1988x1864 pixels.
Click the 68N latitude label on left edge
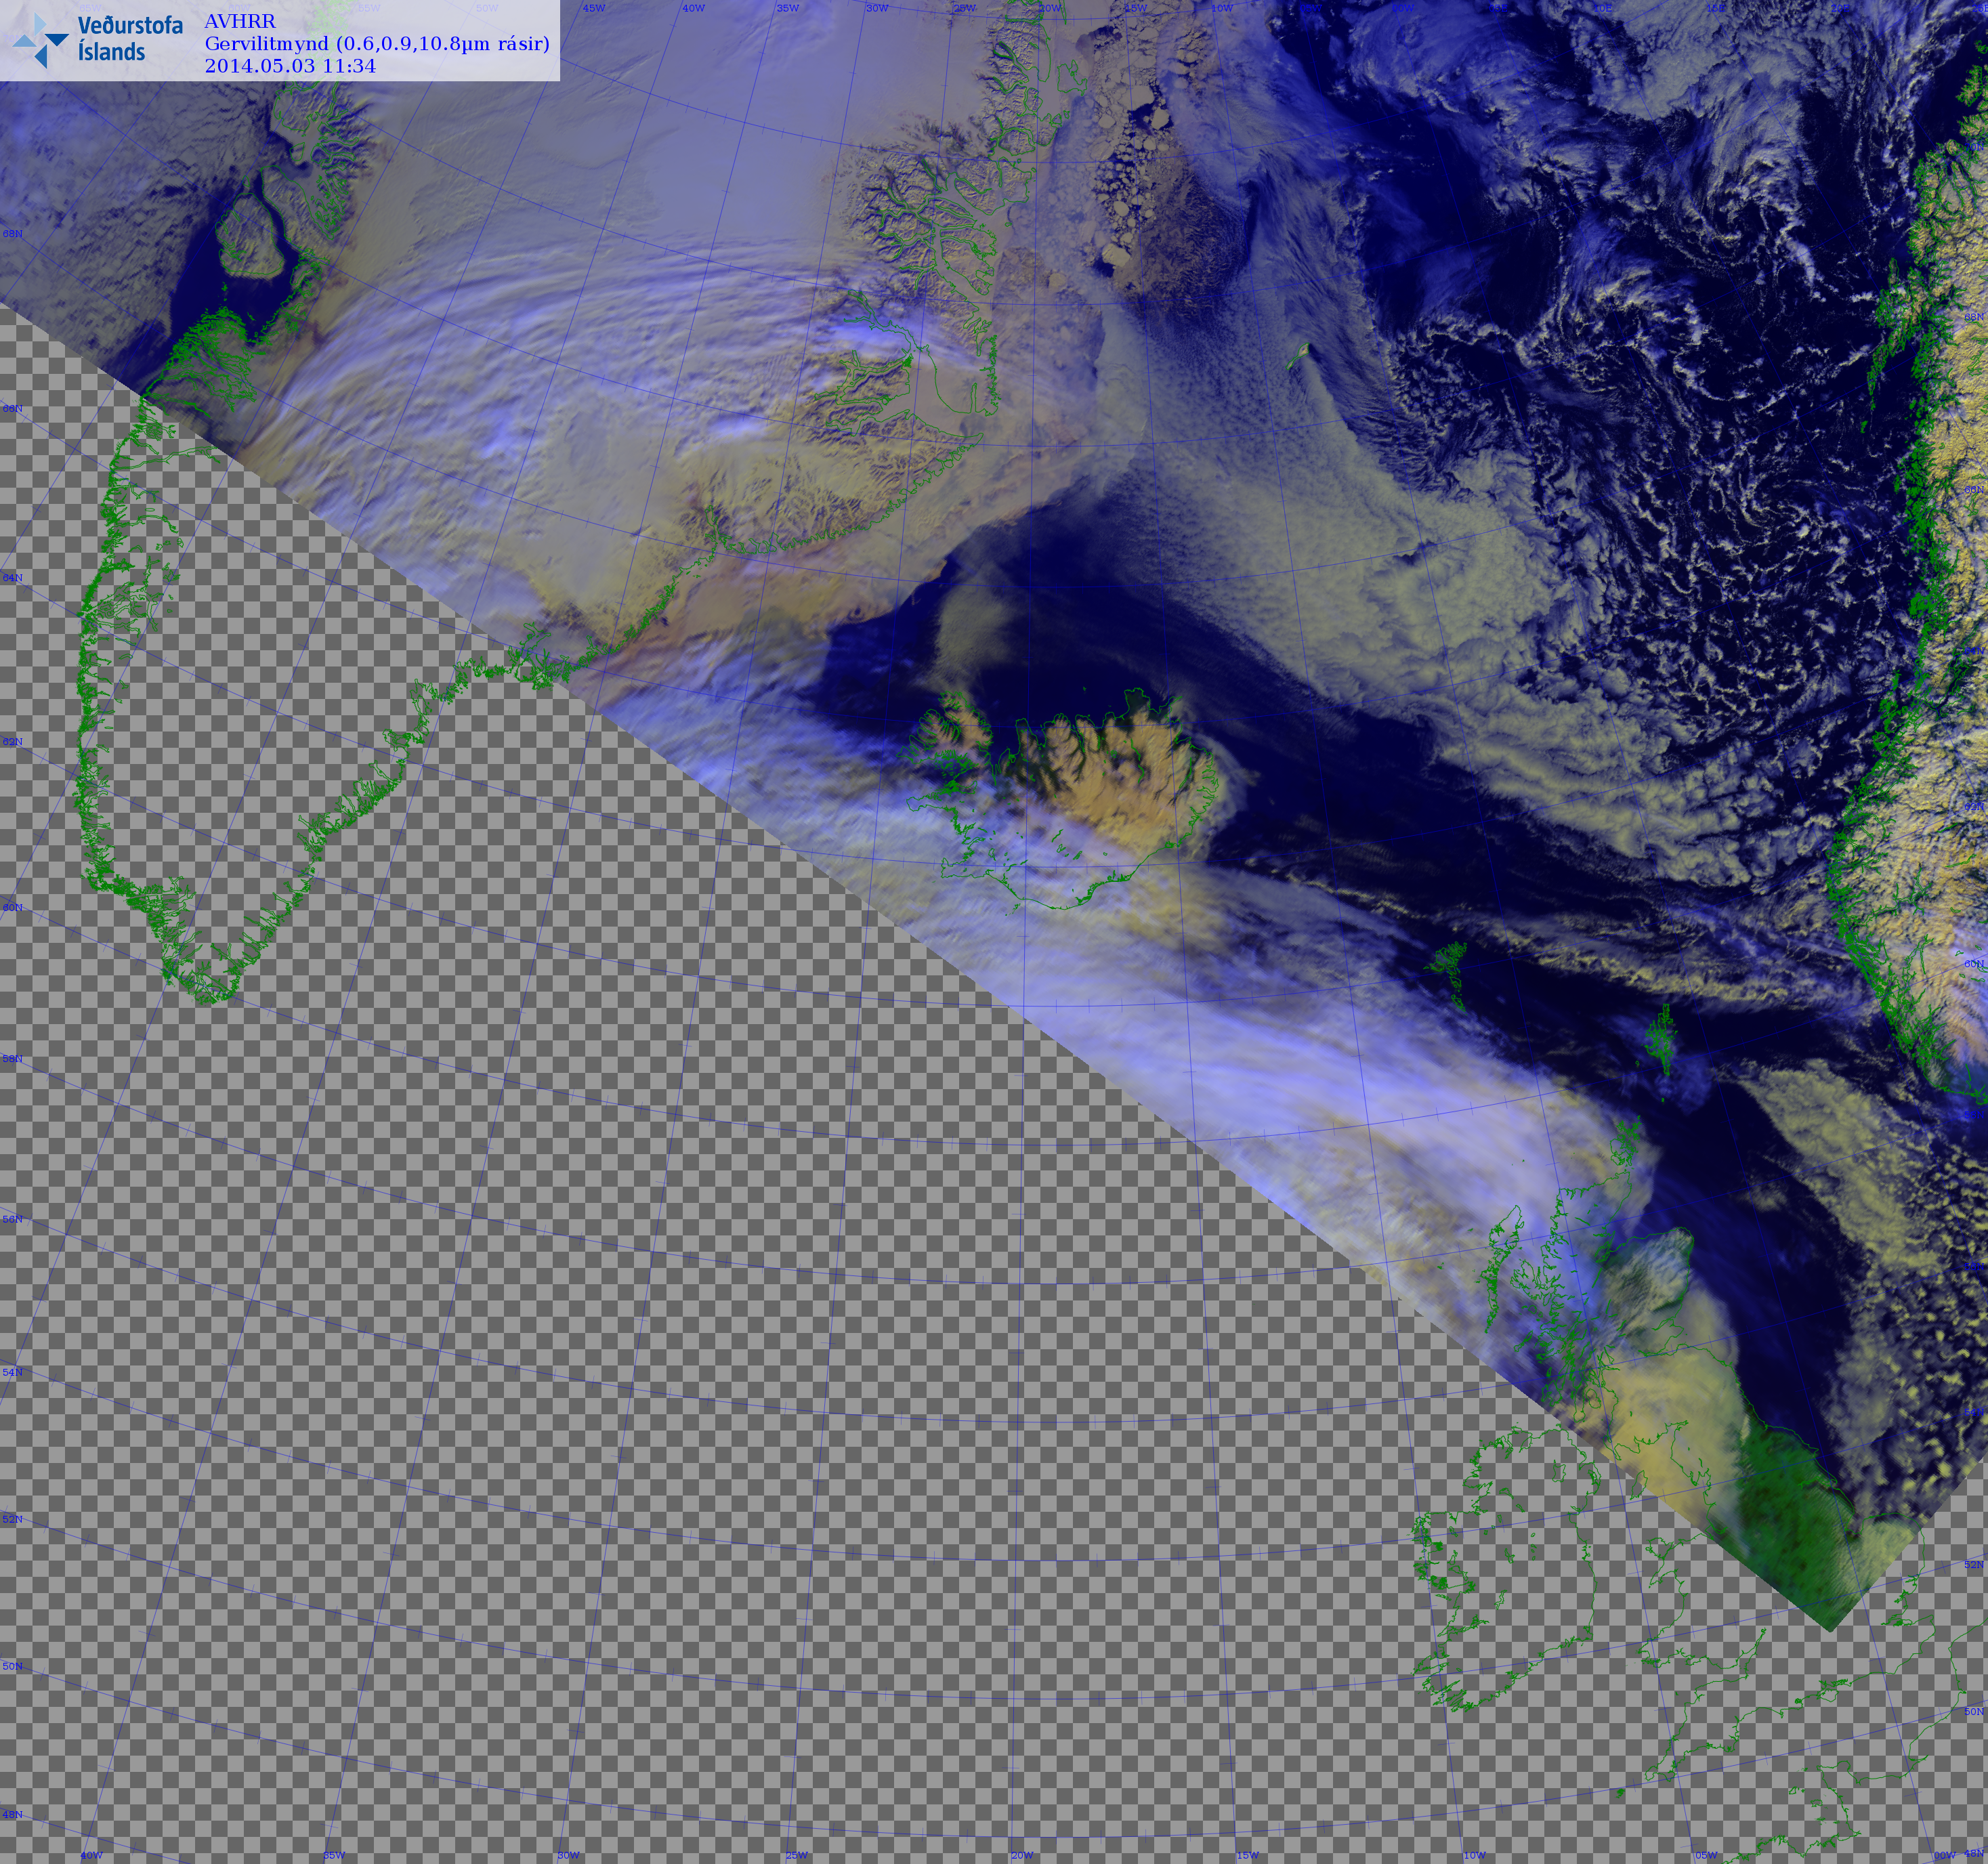coord(12,234)
